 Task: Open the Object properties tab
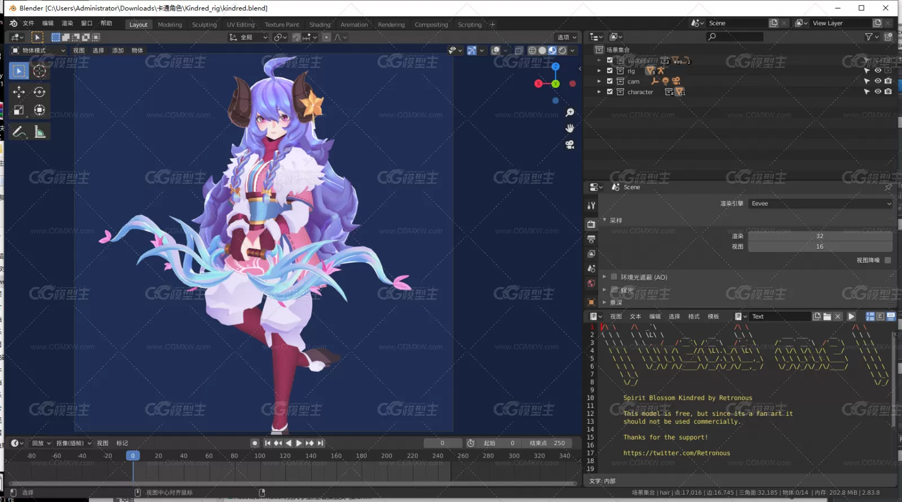click(x=591, y=302)
